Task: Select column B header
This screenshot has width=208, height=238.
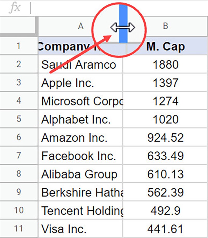Action: (x=165, y=26)
